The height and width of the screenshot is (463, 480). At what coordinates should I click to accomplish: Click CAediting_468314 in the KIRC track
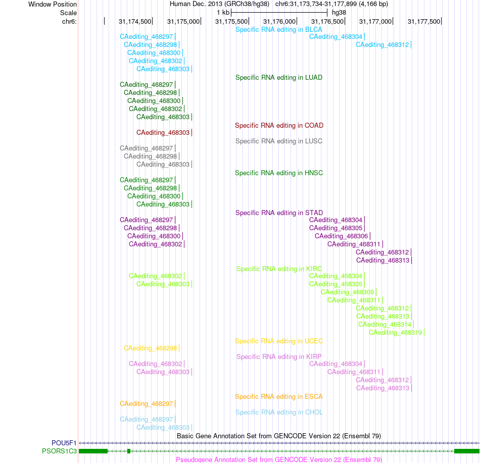click(385, 325)
